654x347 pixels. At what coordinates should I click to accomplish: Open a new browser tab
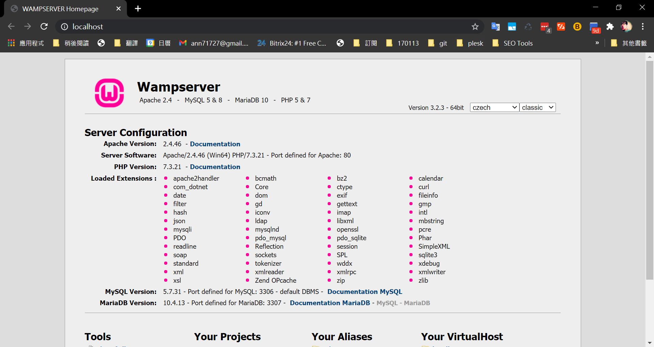click(138, 9)
